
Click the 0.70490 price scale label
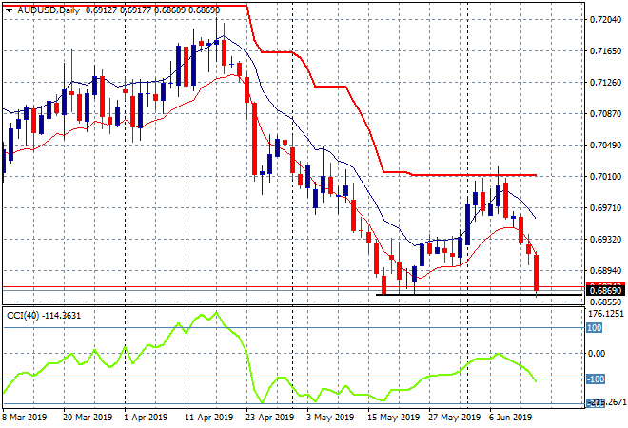coord(605,145)
